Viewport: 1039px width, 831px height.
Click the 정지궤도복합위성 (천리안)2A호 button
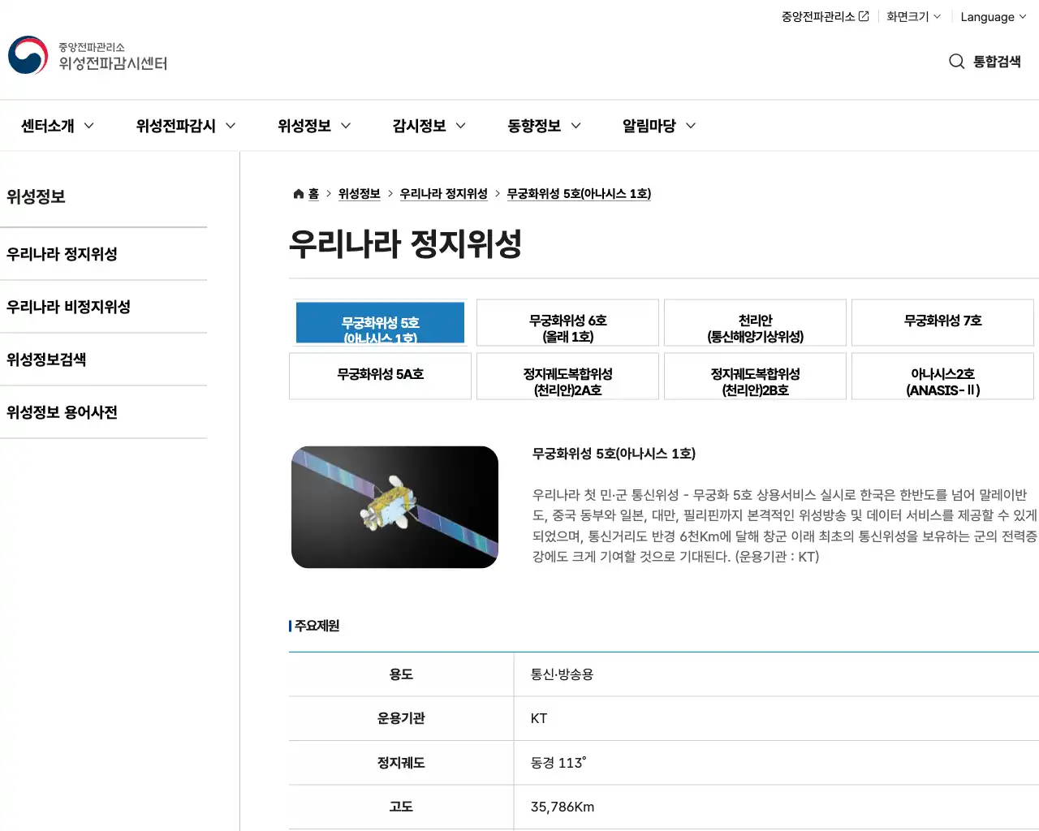tap(567, 376)
